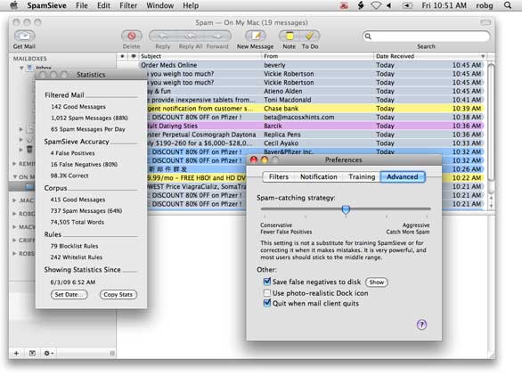Click the To Do checkmark icon

coord(310,36)
